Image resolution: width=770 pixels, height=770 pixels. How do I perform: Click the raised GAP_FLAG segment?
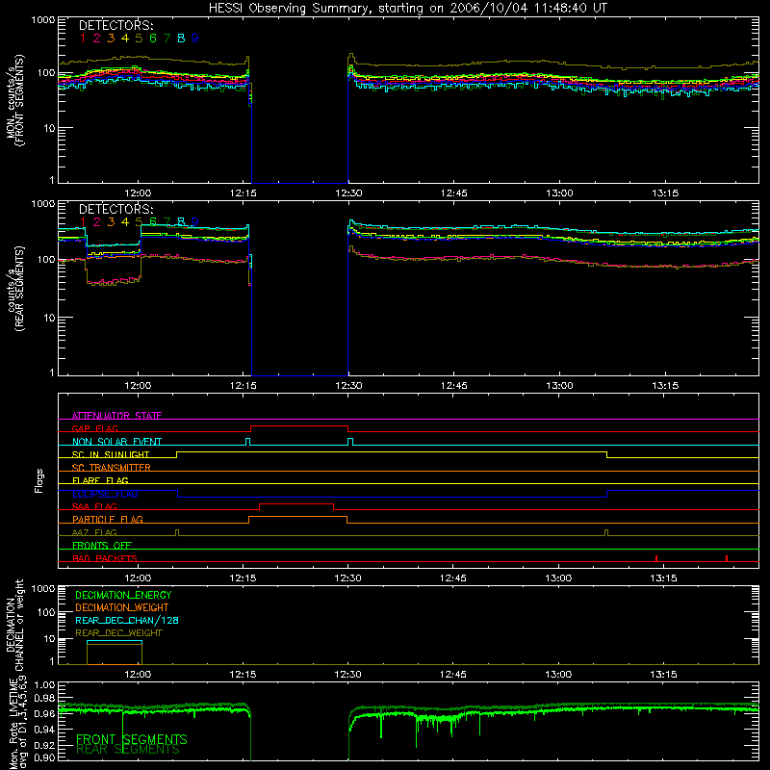coord(299,426)
